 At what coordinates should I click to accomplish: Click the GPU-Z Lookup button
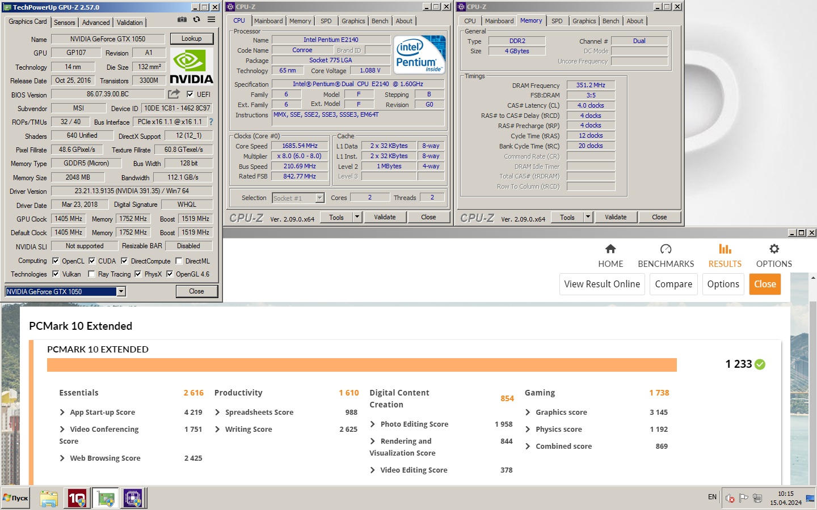(x=191, y=39)
